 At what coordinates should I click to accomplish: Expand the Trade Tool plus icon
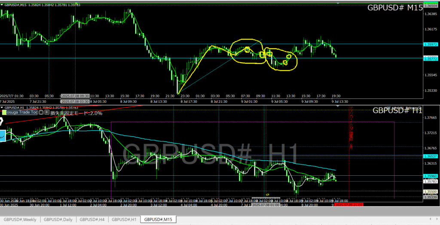(47, 113)
